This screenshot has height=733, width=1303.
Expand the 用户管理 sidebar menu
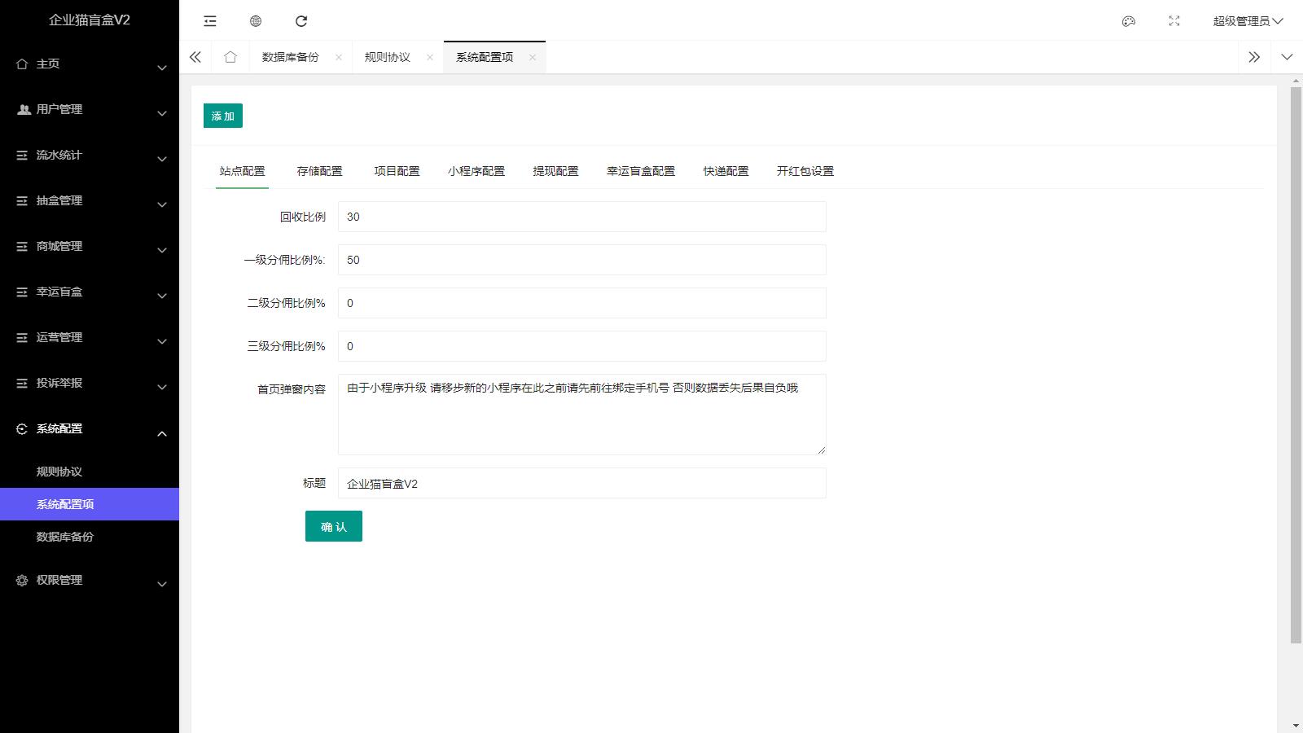click(90, 109)
